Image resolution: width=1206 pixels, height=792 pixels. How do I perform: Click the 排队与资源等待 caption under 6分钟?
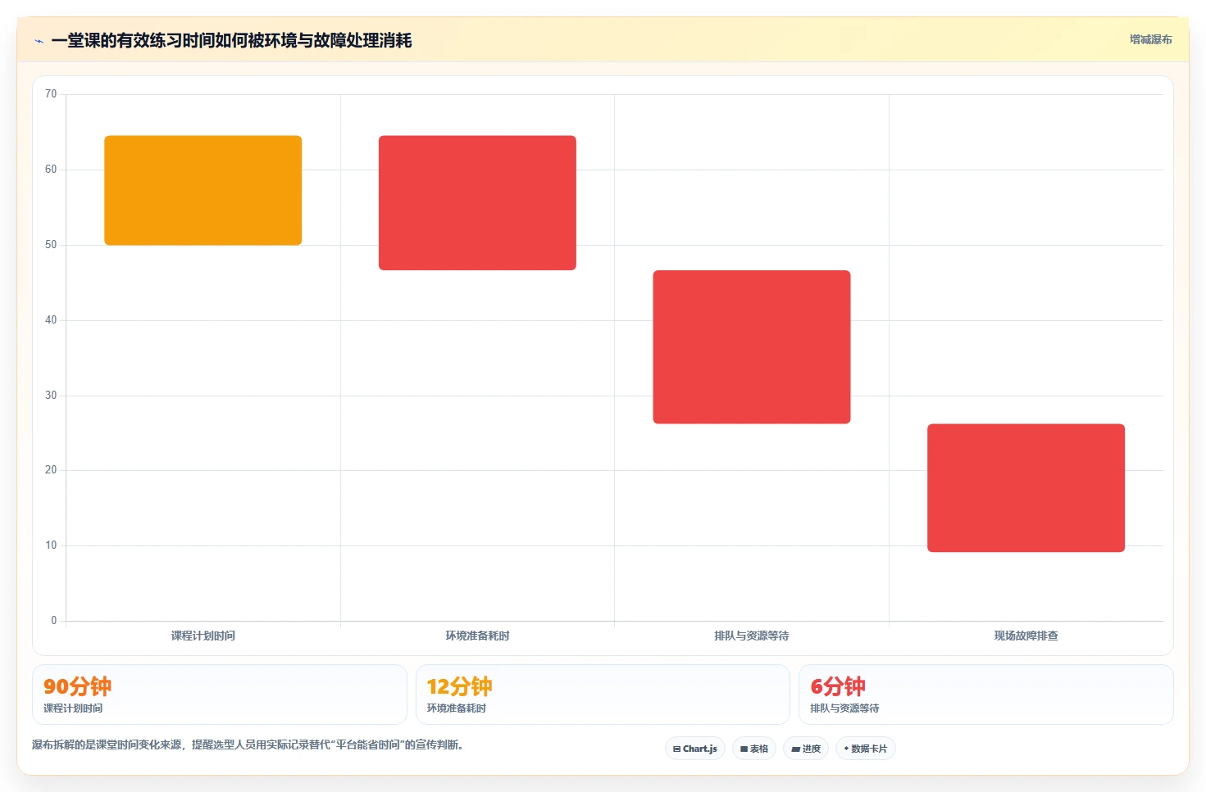[x=844, y=708]
